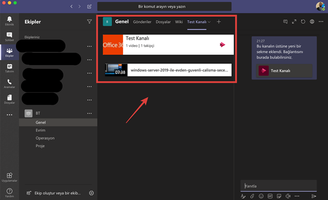Image resolution: width=328 pixels, height=200 pixels.
Task: Open the text format options
Action: [243, 196]
